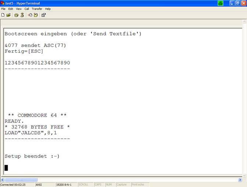Open the Help menu
This screenshot has height=187, width=247.
click(x=48, y=9)
